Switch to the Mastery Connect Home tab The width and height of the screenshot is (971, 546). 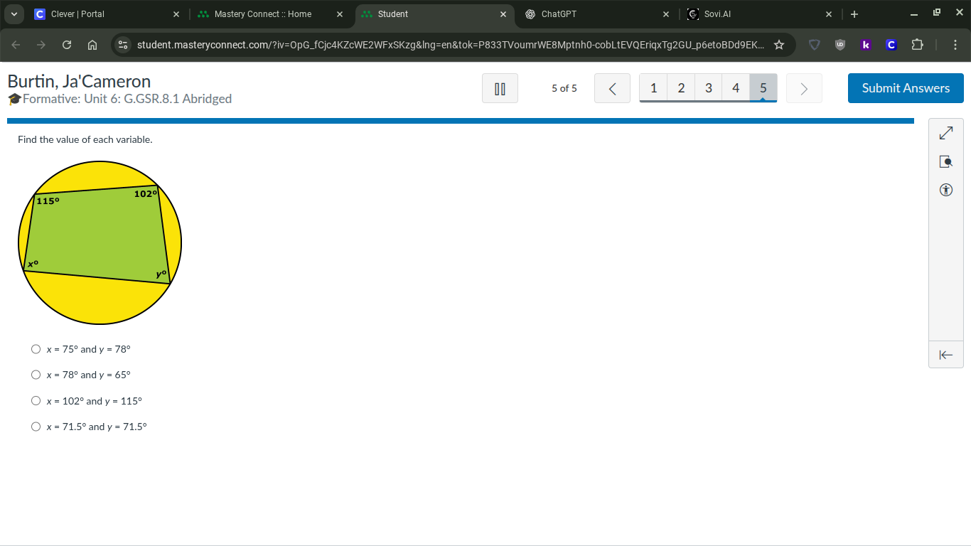pyautogui.click(x=262, y=14)
